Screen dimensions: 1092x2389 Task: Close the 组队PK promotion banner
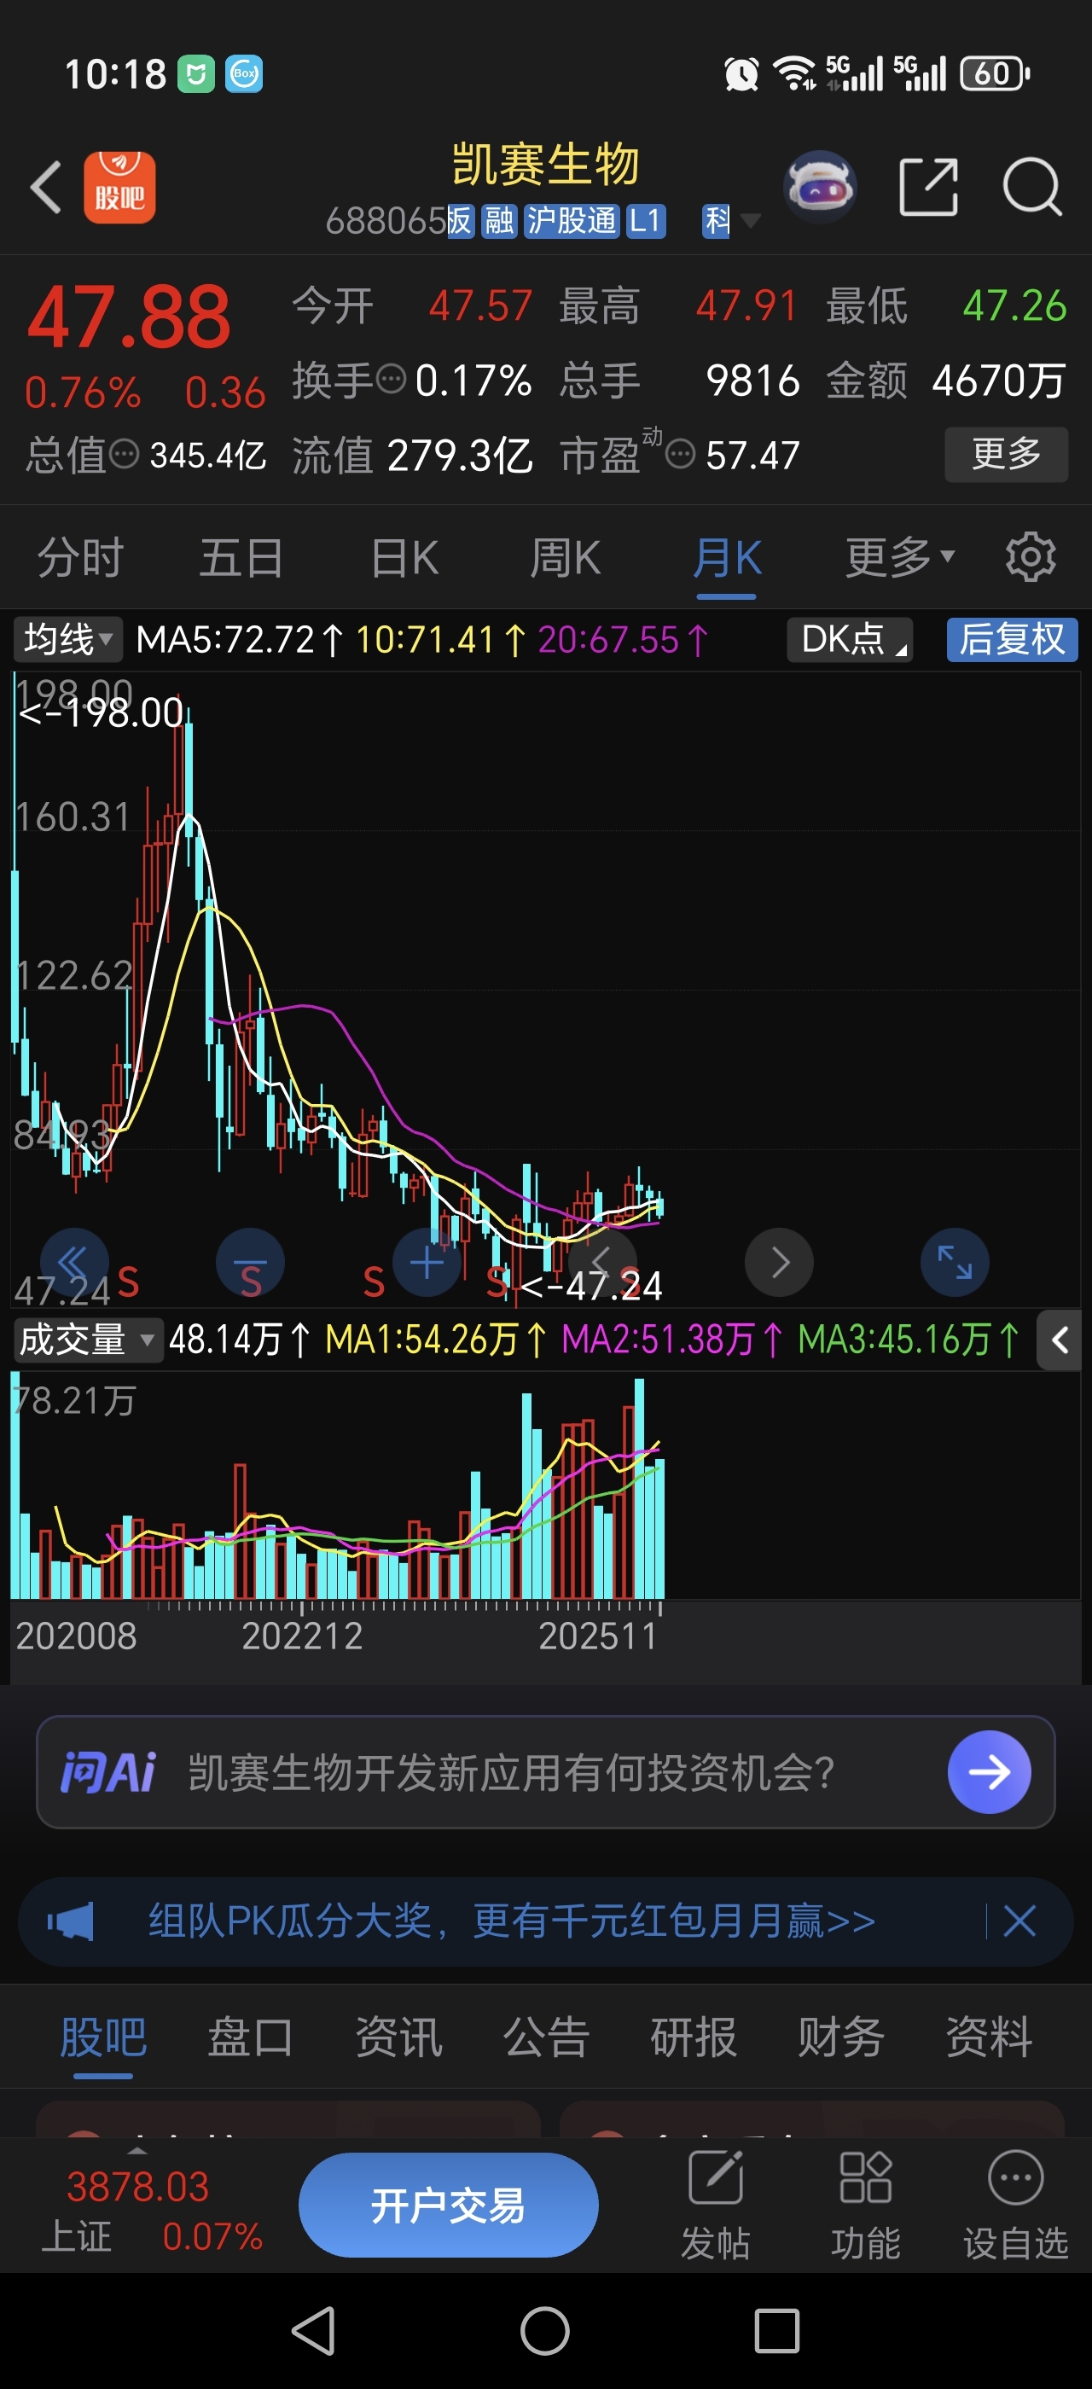[x=1019, y=1921]
